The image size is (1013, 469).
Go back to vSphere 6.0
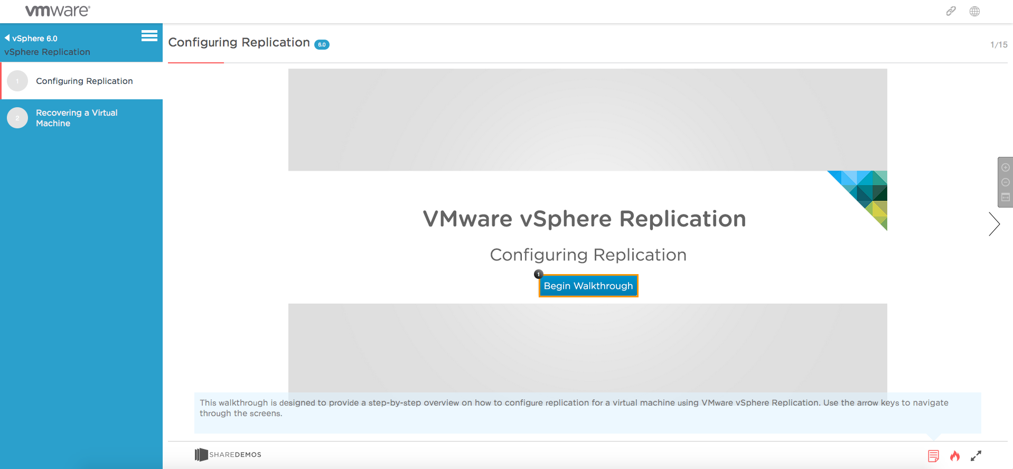[31, 38]
